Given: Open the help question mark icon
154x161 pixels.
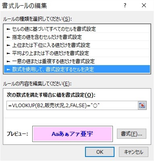Looking at the screenshot, I should [125, 6].
